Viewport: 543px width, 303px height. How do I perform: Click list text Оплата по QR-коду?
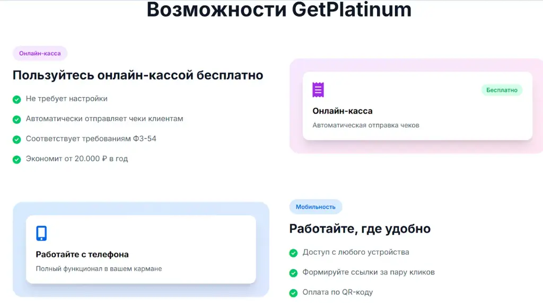click(338, 292)
